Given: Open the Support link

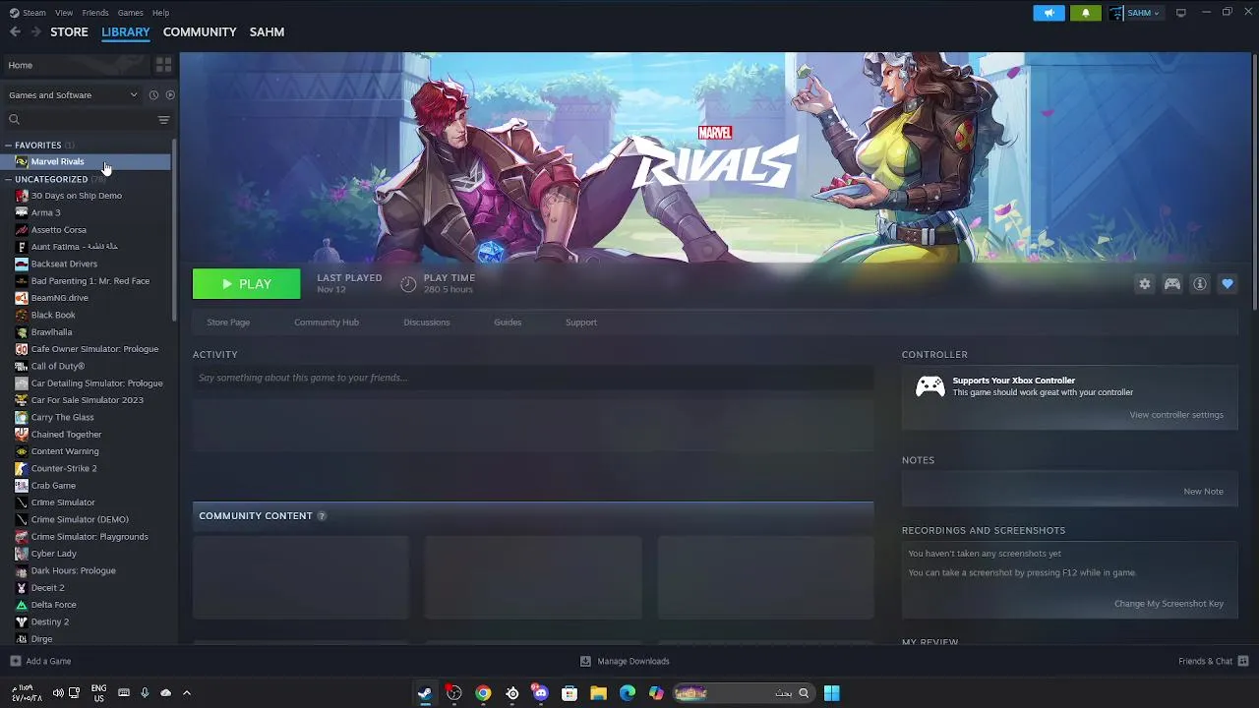Looking at the screenshot, I should tap(581, 323).
